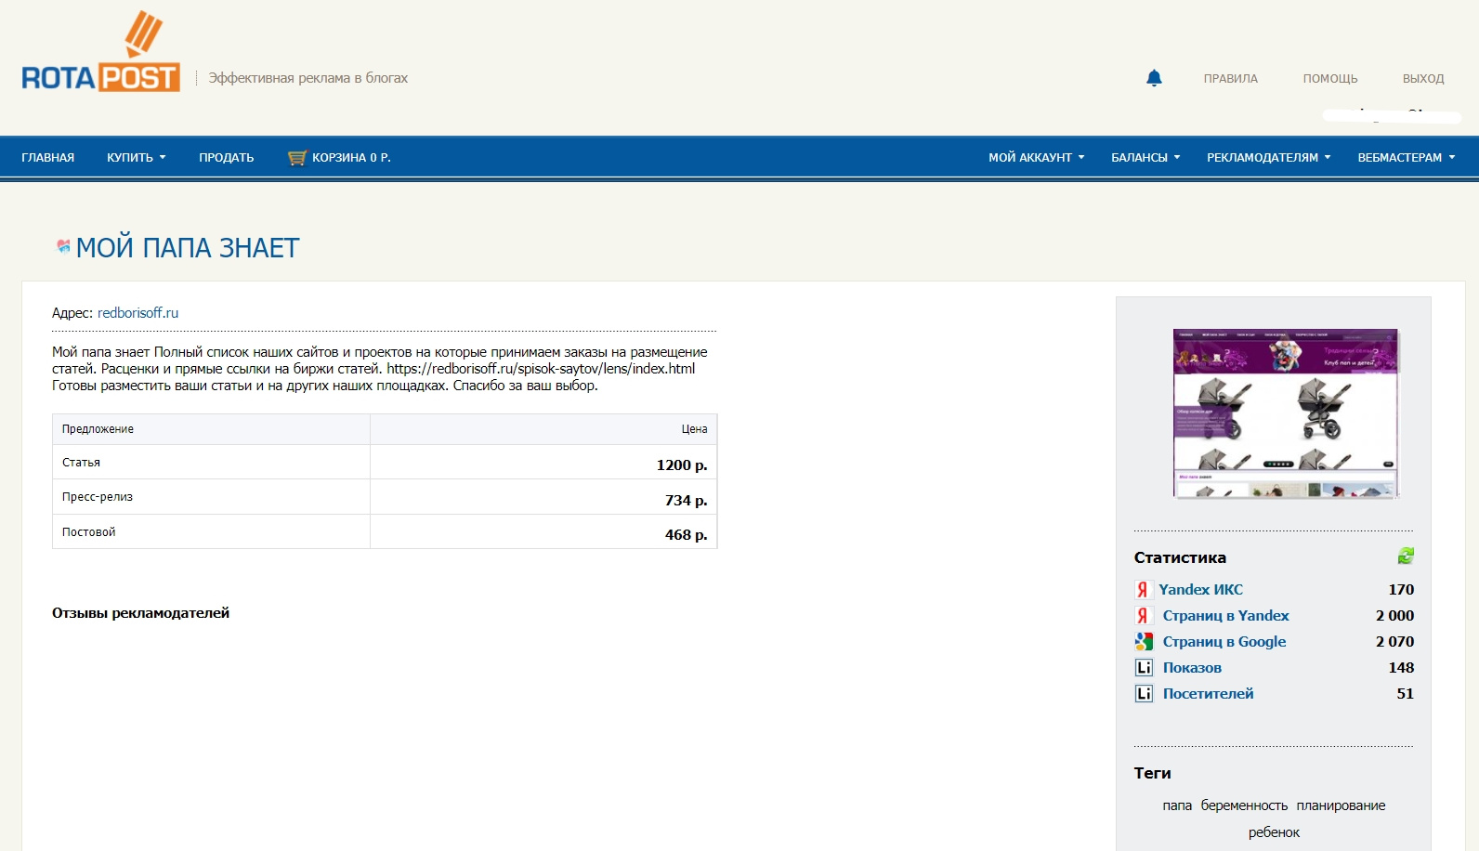1479x851 pixels.
Task: Open the redborisoff.ru address link
Action: tap(137, 313)
